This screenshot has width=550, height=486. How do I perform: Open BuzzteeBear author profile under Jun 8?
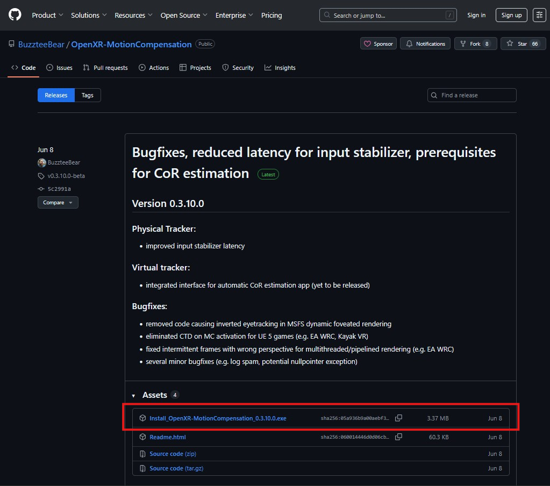(x=64, y=163)
